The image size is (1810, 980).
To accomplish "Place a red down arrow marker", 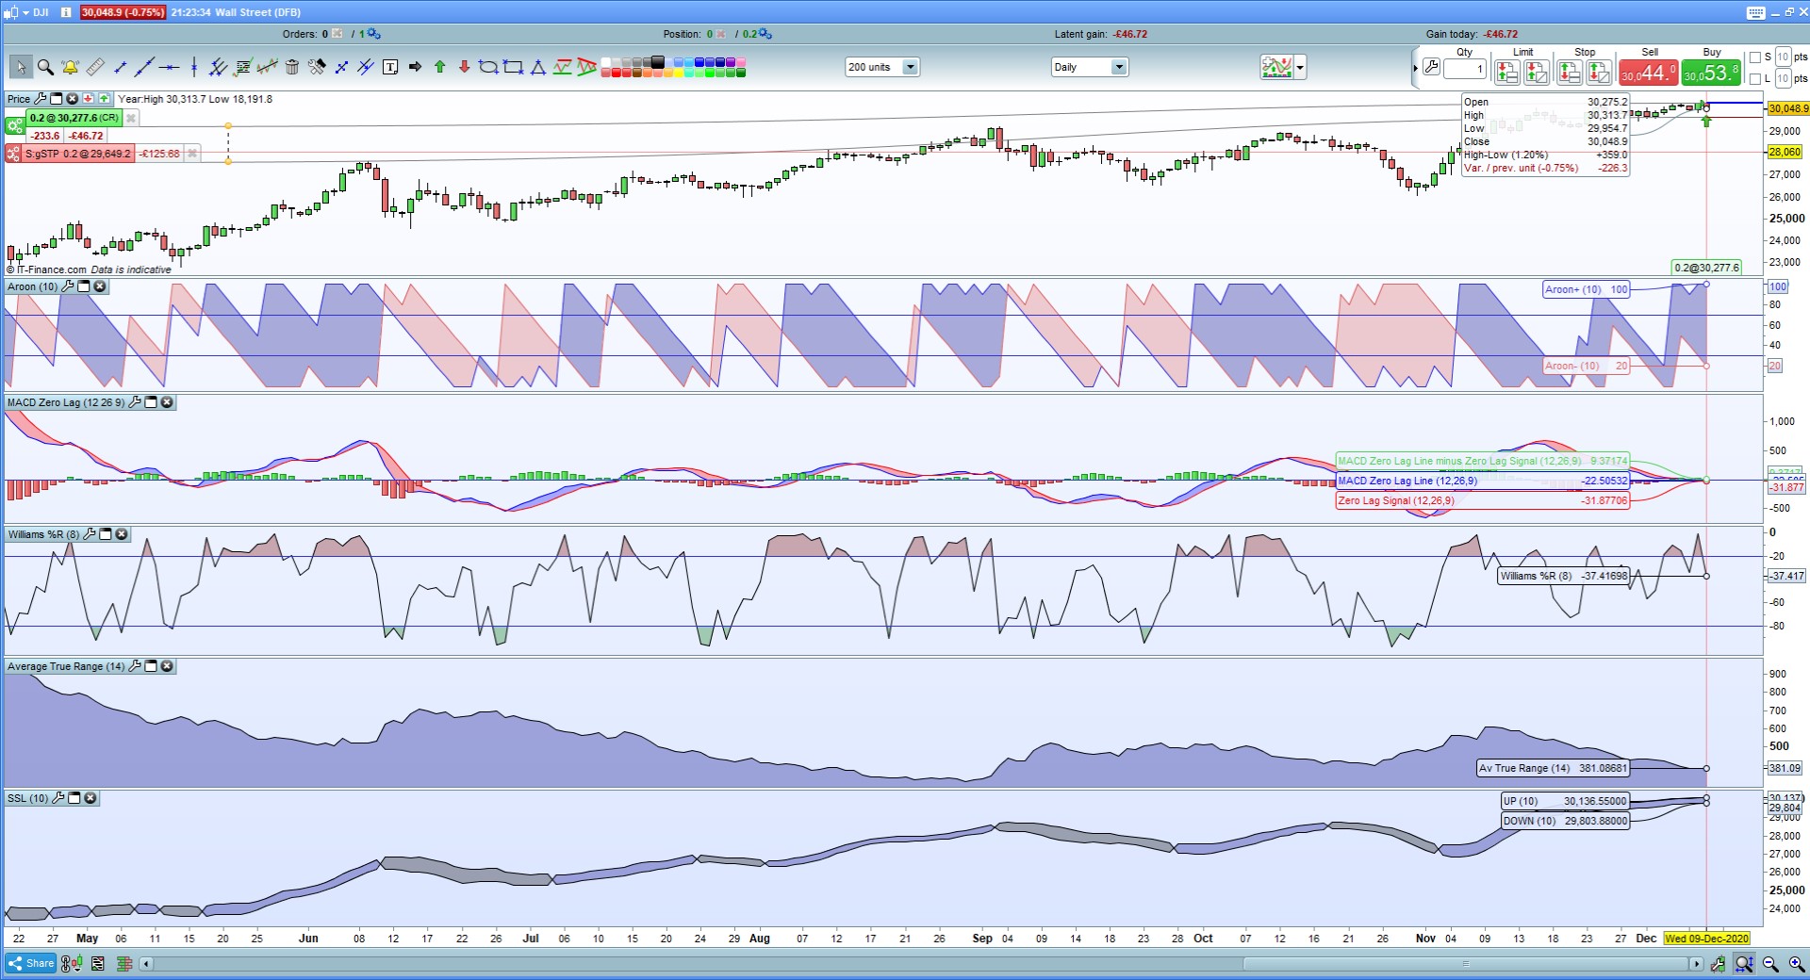I will pos(464,67).
